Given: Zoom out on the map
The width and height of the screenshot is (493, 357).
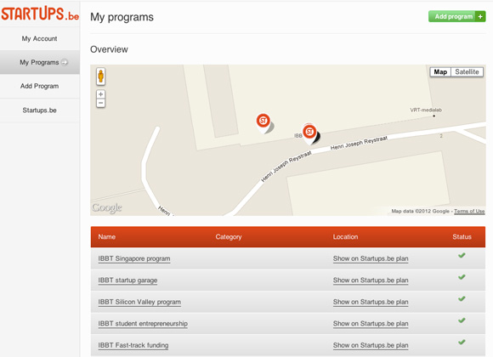Looking at the screenshot, I should coord(100,103).
